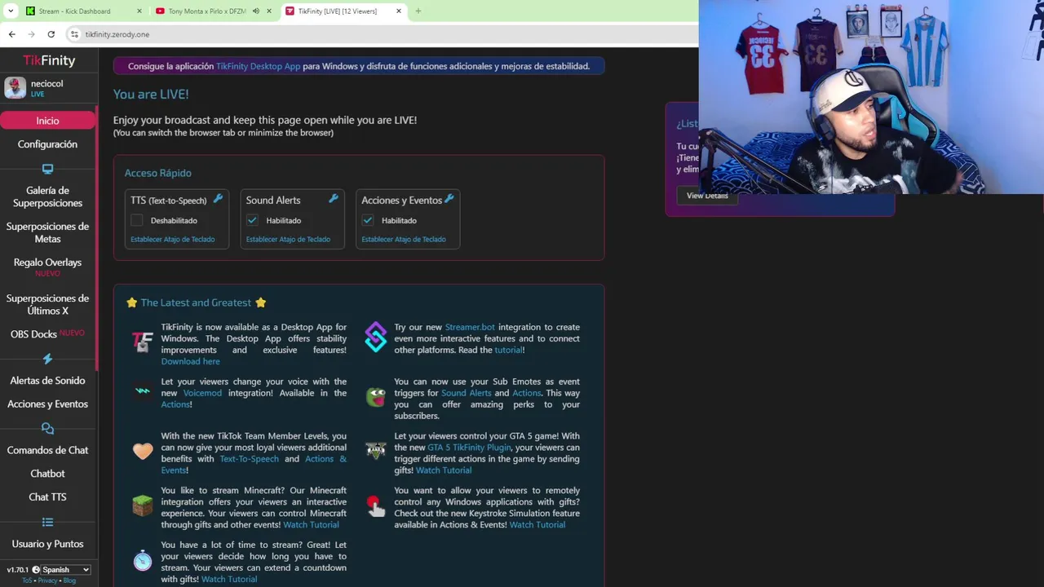
Task: Click TikFinity Desktop App banner link
Action: click(x=258, y=66)
